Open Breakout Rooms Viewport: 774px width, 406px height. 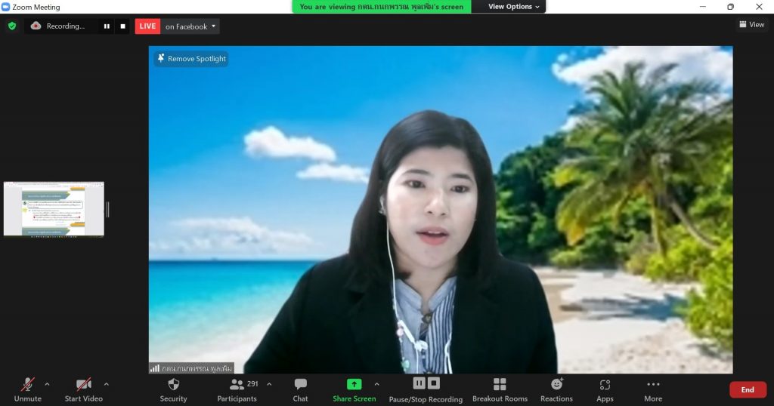[500, 389]
